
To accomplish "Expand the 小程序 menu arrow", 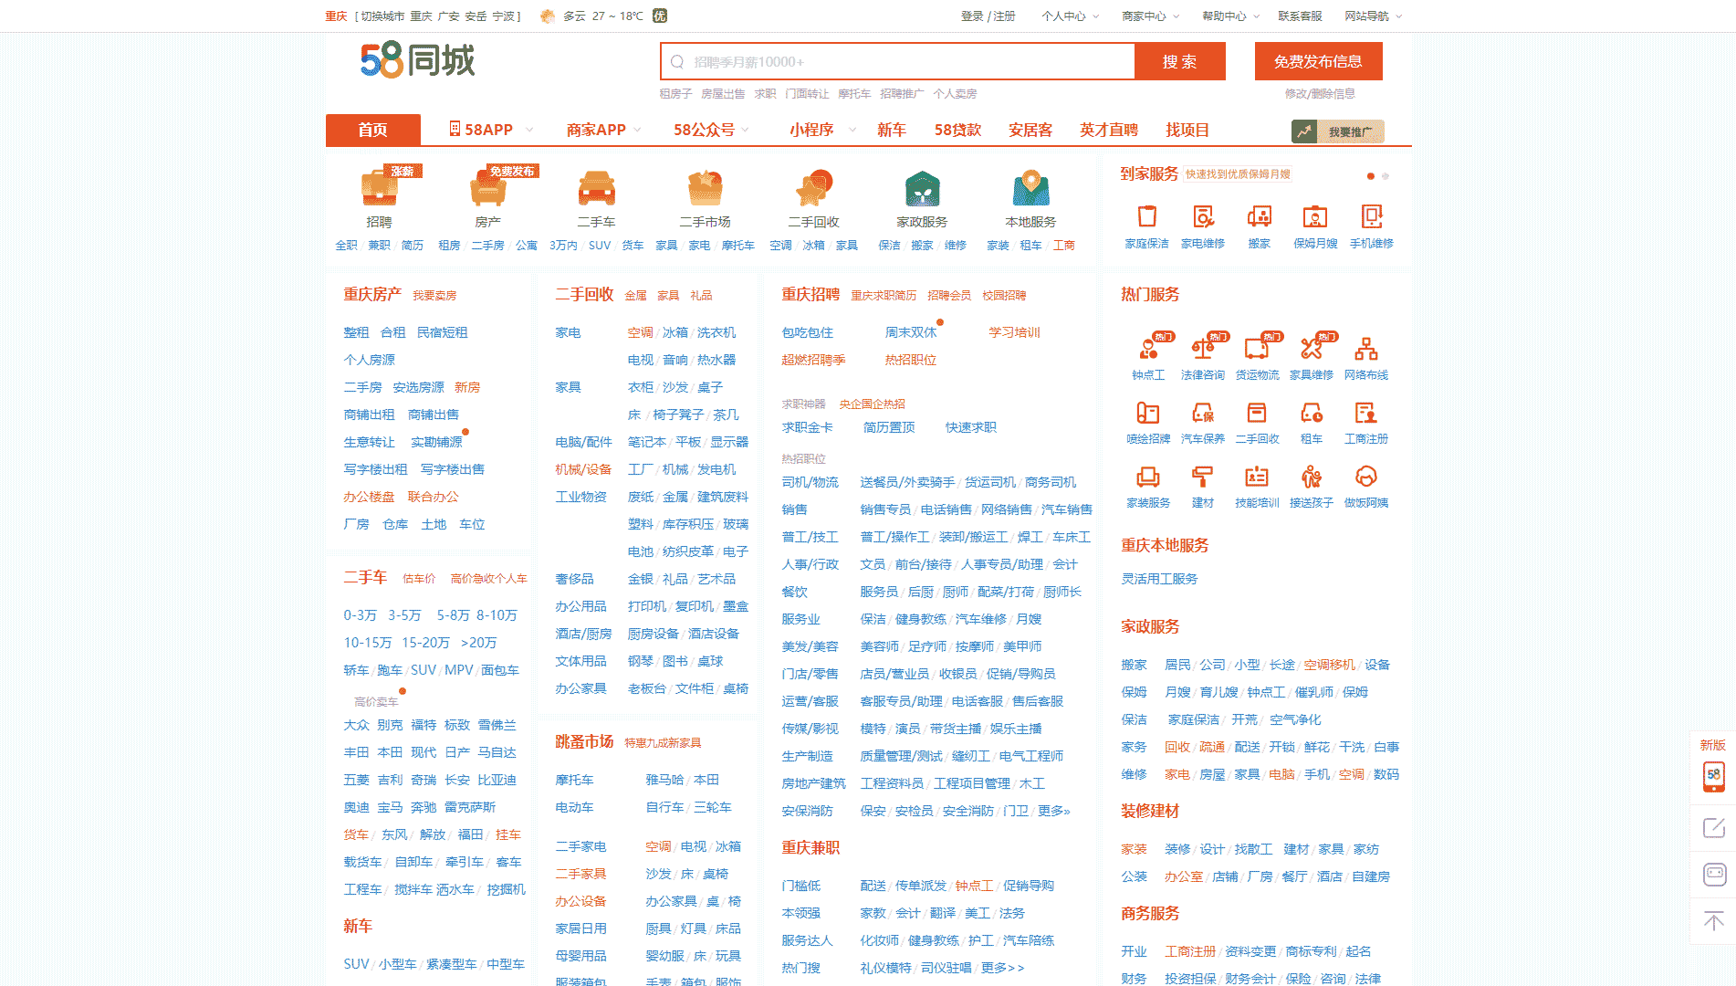I will (x=852, y=130).
